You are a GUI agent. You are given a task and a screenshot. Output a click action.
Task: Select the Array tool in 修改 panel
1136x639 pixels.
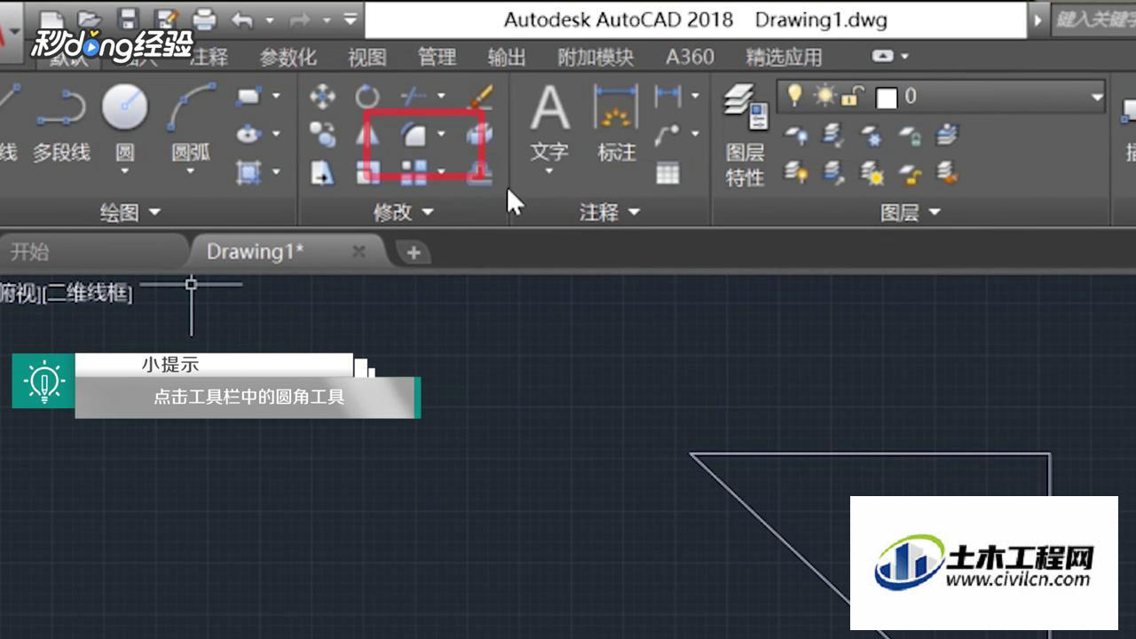tap(414, 172)
